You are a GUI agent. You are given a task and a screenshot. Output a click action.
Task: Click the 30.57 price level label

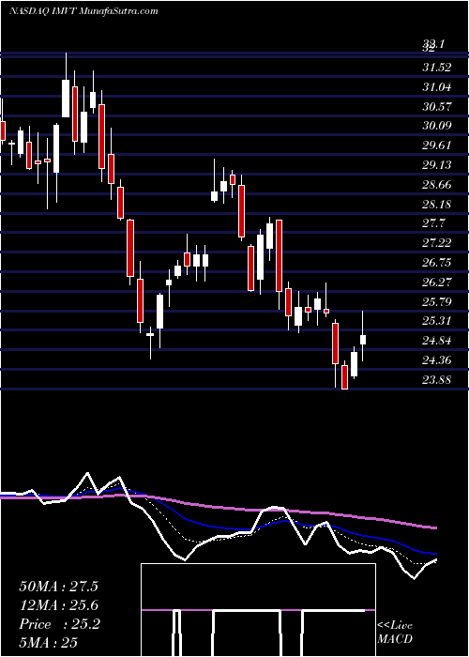(x=437, y=107)
